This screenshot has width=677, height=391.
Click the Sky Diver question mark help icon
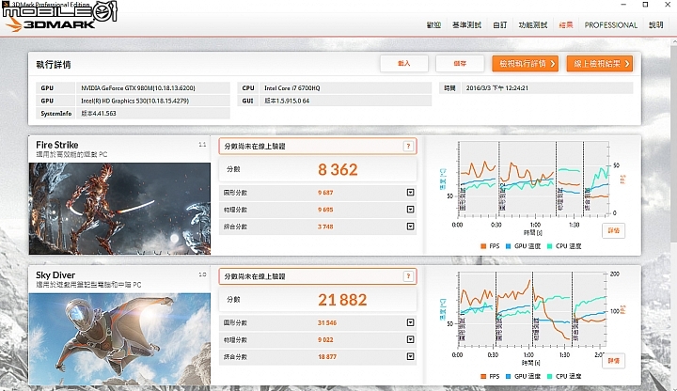(408, 276)
